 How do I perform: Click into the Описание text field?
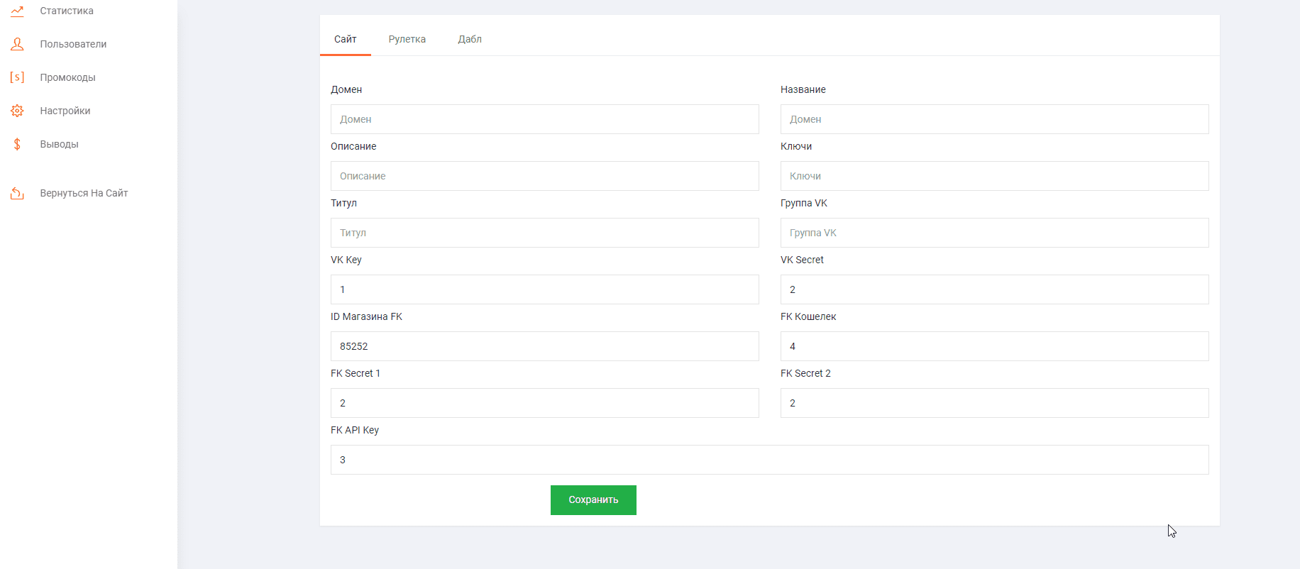tap(544, 176)
